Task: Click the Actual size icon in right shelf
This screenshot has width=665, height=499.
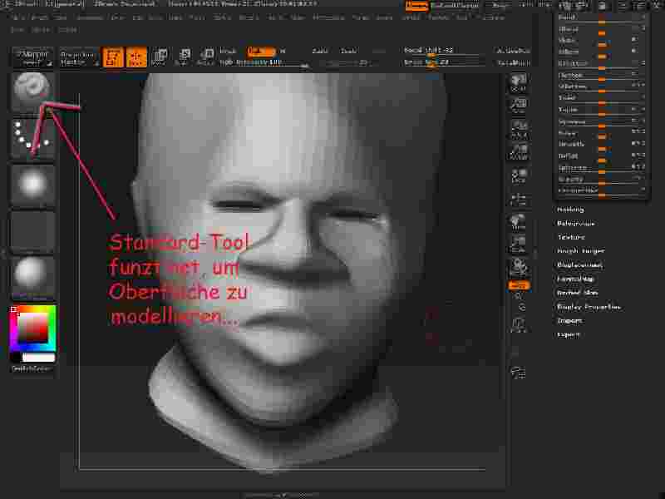Action: (x=519, y=129)
